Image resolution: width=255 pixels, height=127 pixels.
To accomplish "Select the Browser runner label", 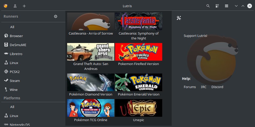I will pos(16,36).
